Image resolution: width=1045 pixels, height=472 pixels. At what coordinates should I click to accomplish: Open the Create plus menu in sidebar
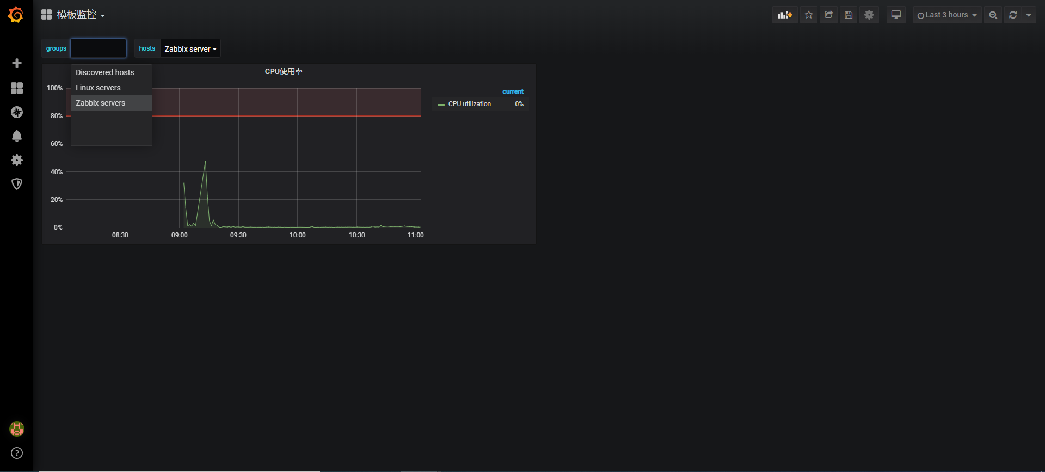click(17, 63)
